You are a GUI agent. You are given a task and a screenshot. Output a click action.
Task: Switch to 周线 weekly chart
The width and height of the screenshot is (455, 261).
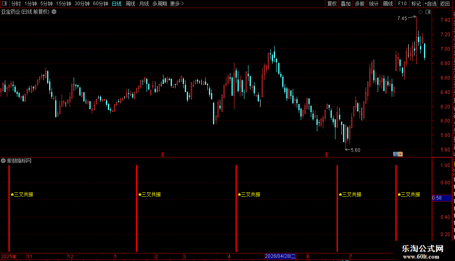[x=130, y=4]
